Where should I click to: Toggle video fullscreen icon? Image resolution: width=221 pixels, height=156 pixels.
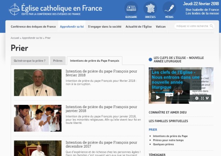(202, 98)
